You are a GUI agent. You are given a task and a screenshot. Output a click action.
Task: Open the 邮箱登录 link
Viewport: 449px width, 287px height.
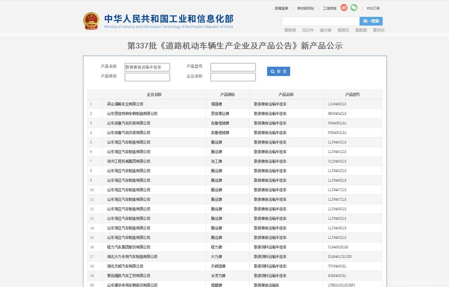pyautogui.click(x=281, y=8)
